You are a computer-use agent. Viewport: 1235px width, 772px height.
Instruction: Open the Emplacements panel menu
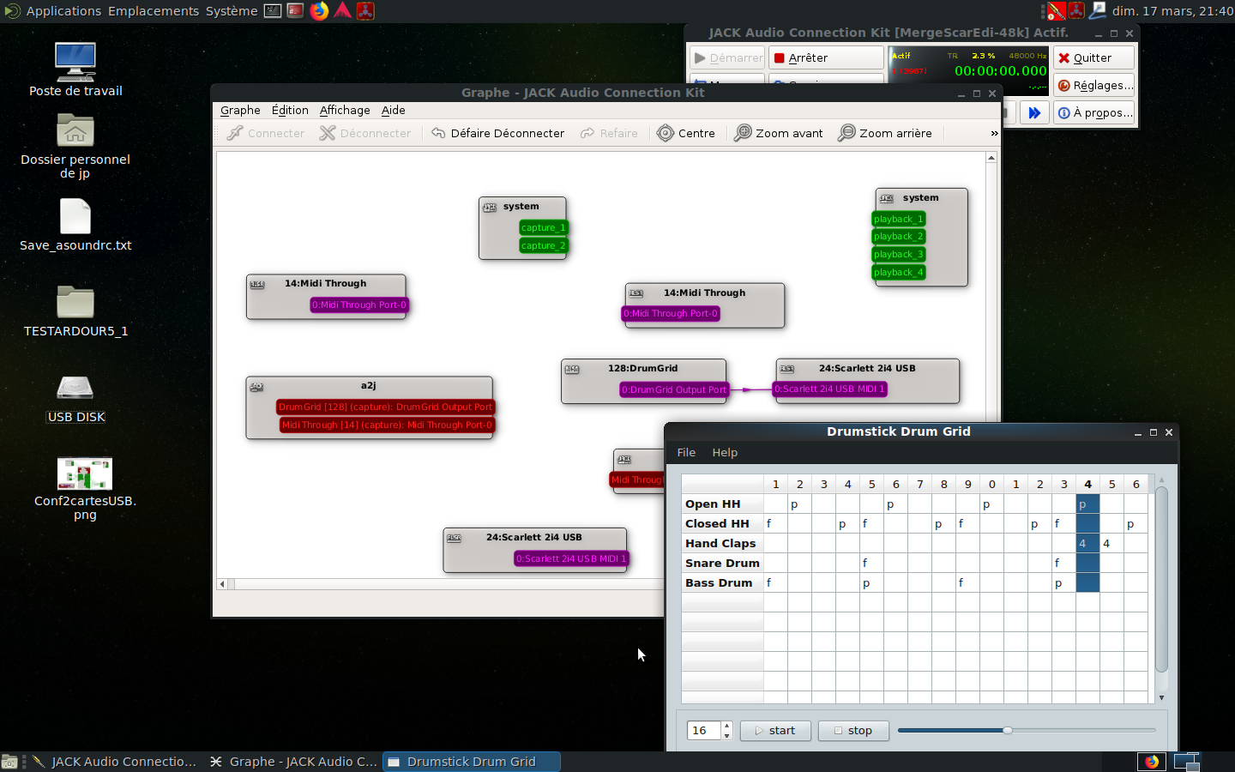coord(154,11)
